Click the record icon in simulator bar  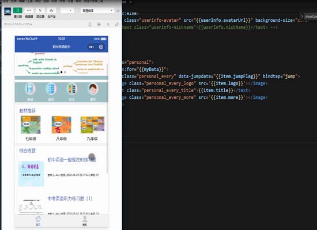coord(99,24)
